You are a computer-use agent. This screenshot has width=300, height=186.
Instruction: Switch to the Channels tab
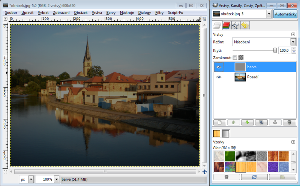click(226, 25)
